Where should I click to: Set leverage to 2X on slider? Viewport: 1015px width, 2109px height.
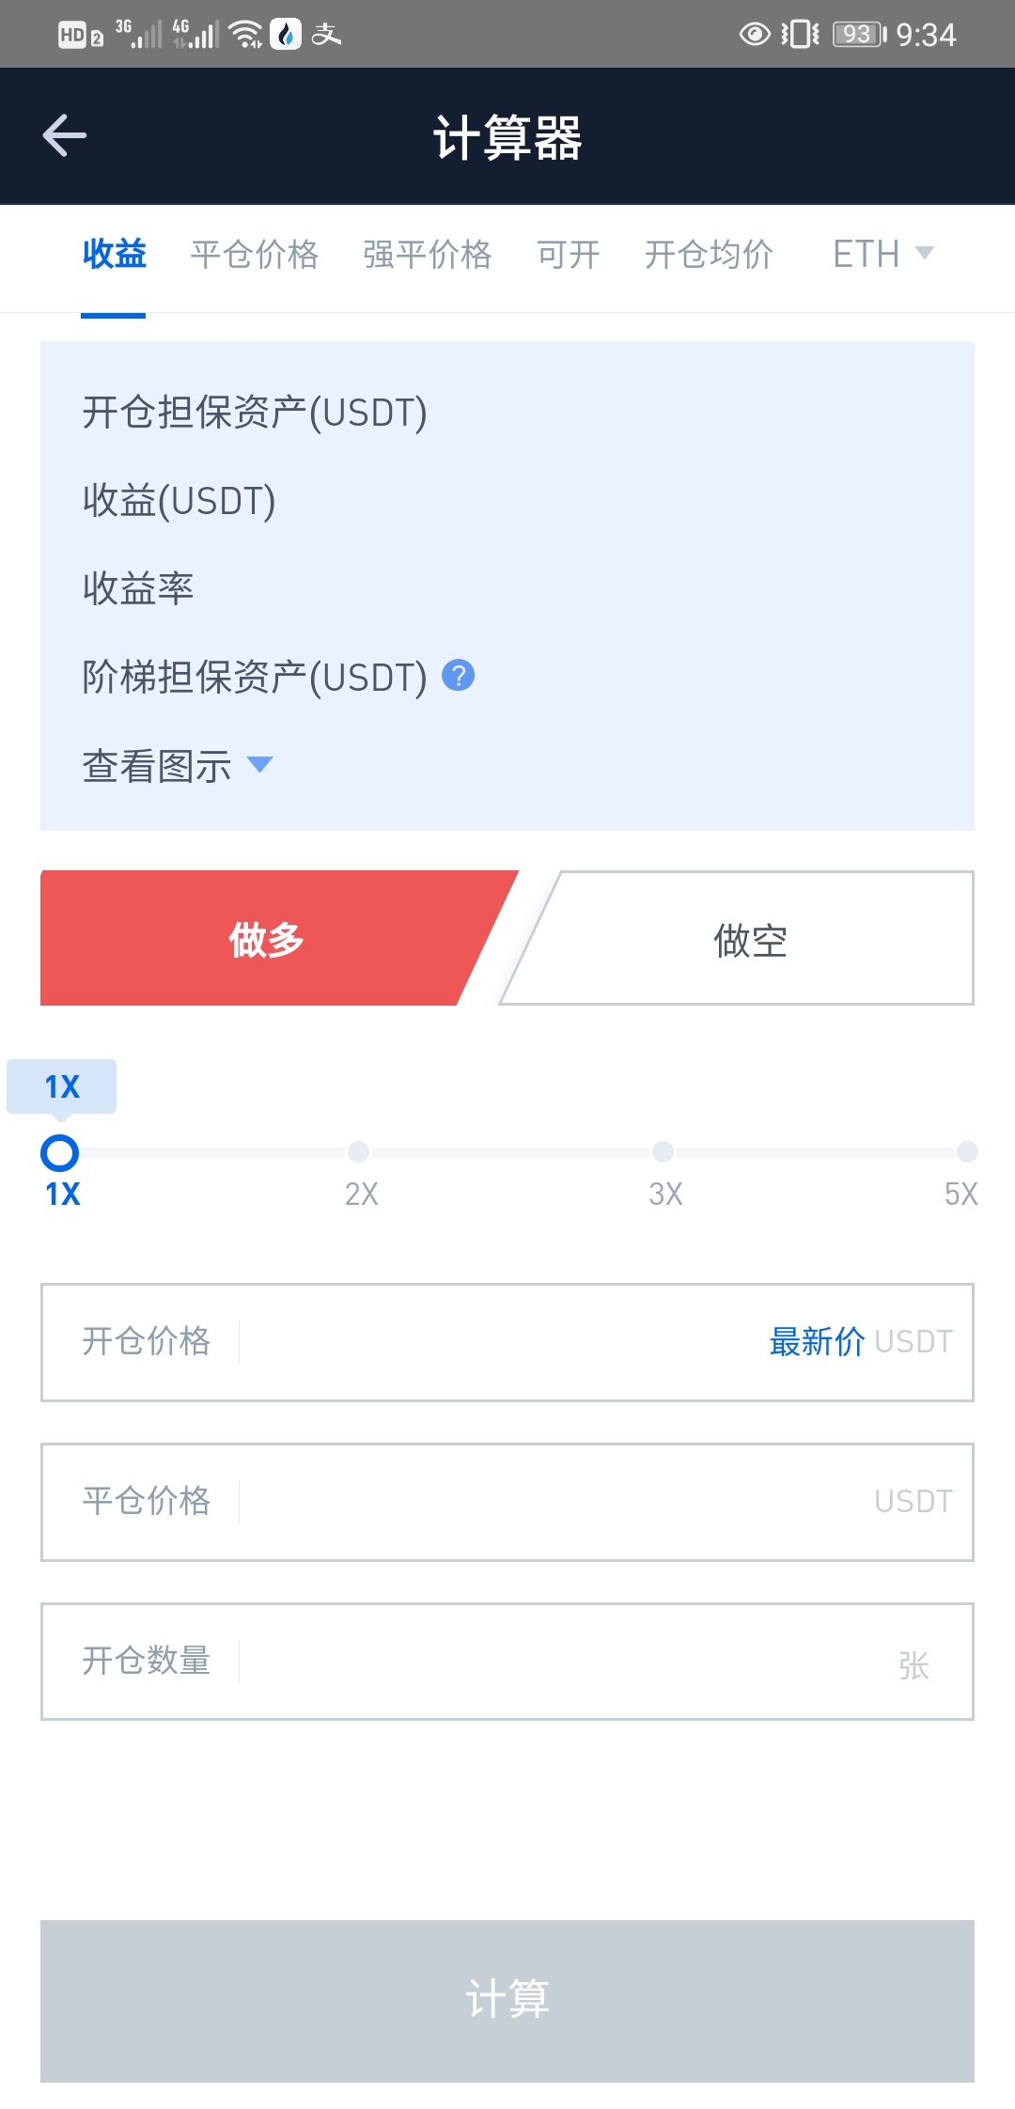[x=359, y=1152]
